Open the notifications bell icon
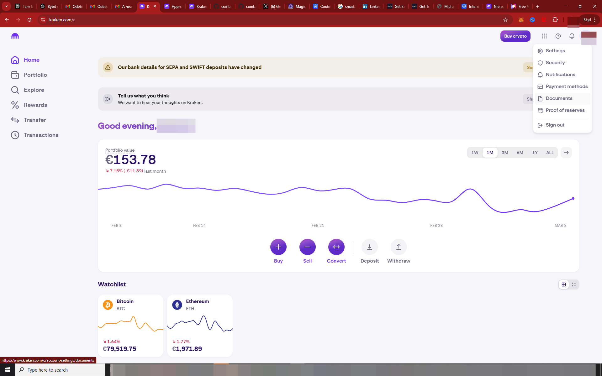602x376 pixels. (572, 36)
